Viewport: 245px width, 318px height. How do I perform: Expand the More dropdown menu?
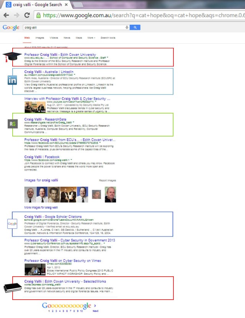91,38
